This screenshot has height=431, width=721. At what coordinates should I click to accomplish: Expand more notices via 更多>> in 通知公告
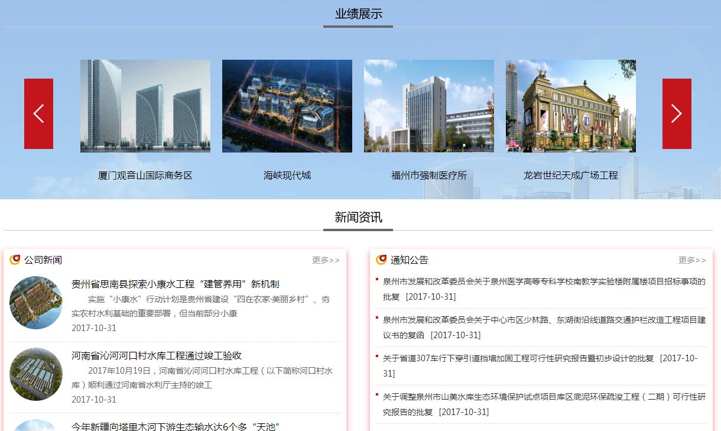click(692, 260)
